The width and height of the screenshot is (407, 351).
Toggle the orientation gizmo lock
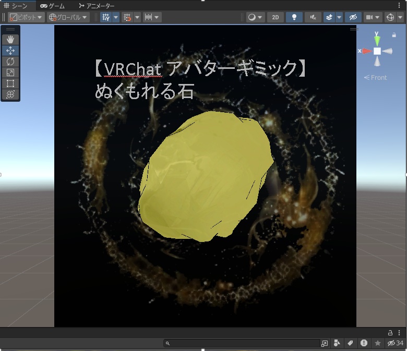[x=394, y=35]
